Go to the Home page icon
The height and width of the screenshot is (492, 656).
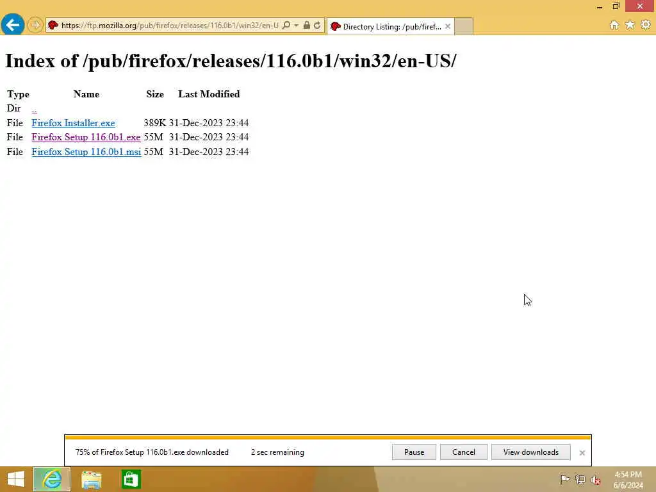point(614,25)
